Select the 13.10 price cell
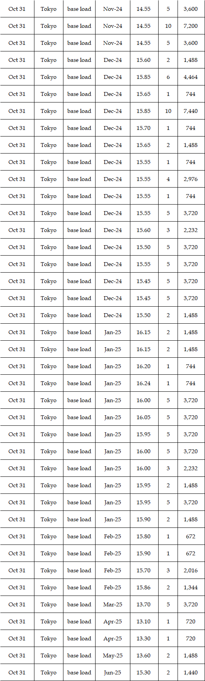The width and height of the screenshot is (205, 681). [143, 621]
